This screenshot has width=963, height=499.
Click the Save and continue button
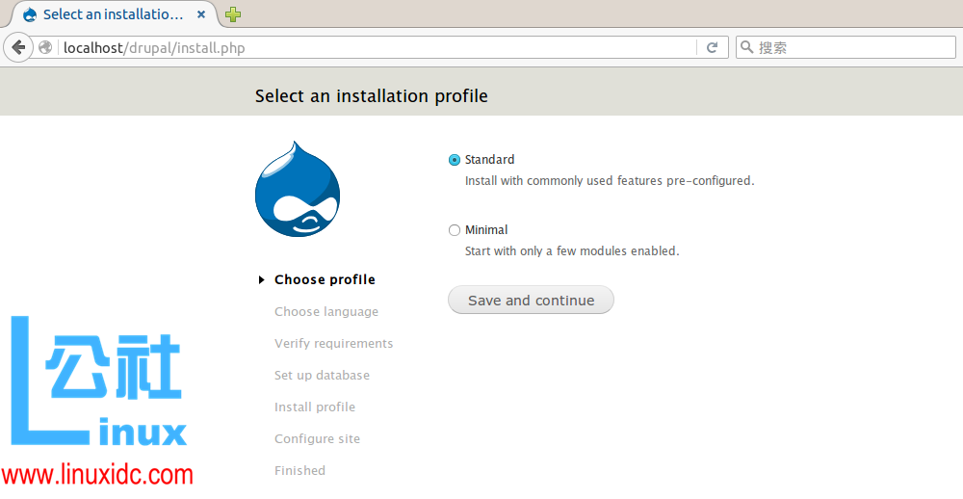(532, 300)
